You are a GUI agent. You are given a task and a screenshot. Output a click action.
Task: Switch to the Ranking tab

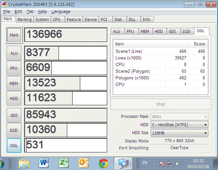[25, 19]
